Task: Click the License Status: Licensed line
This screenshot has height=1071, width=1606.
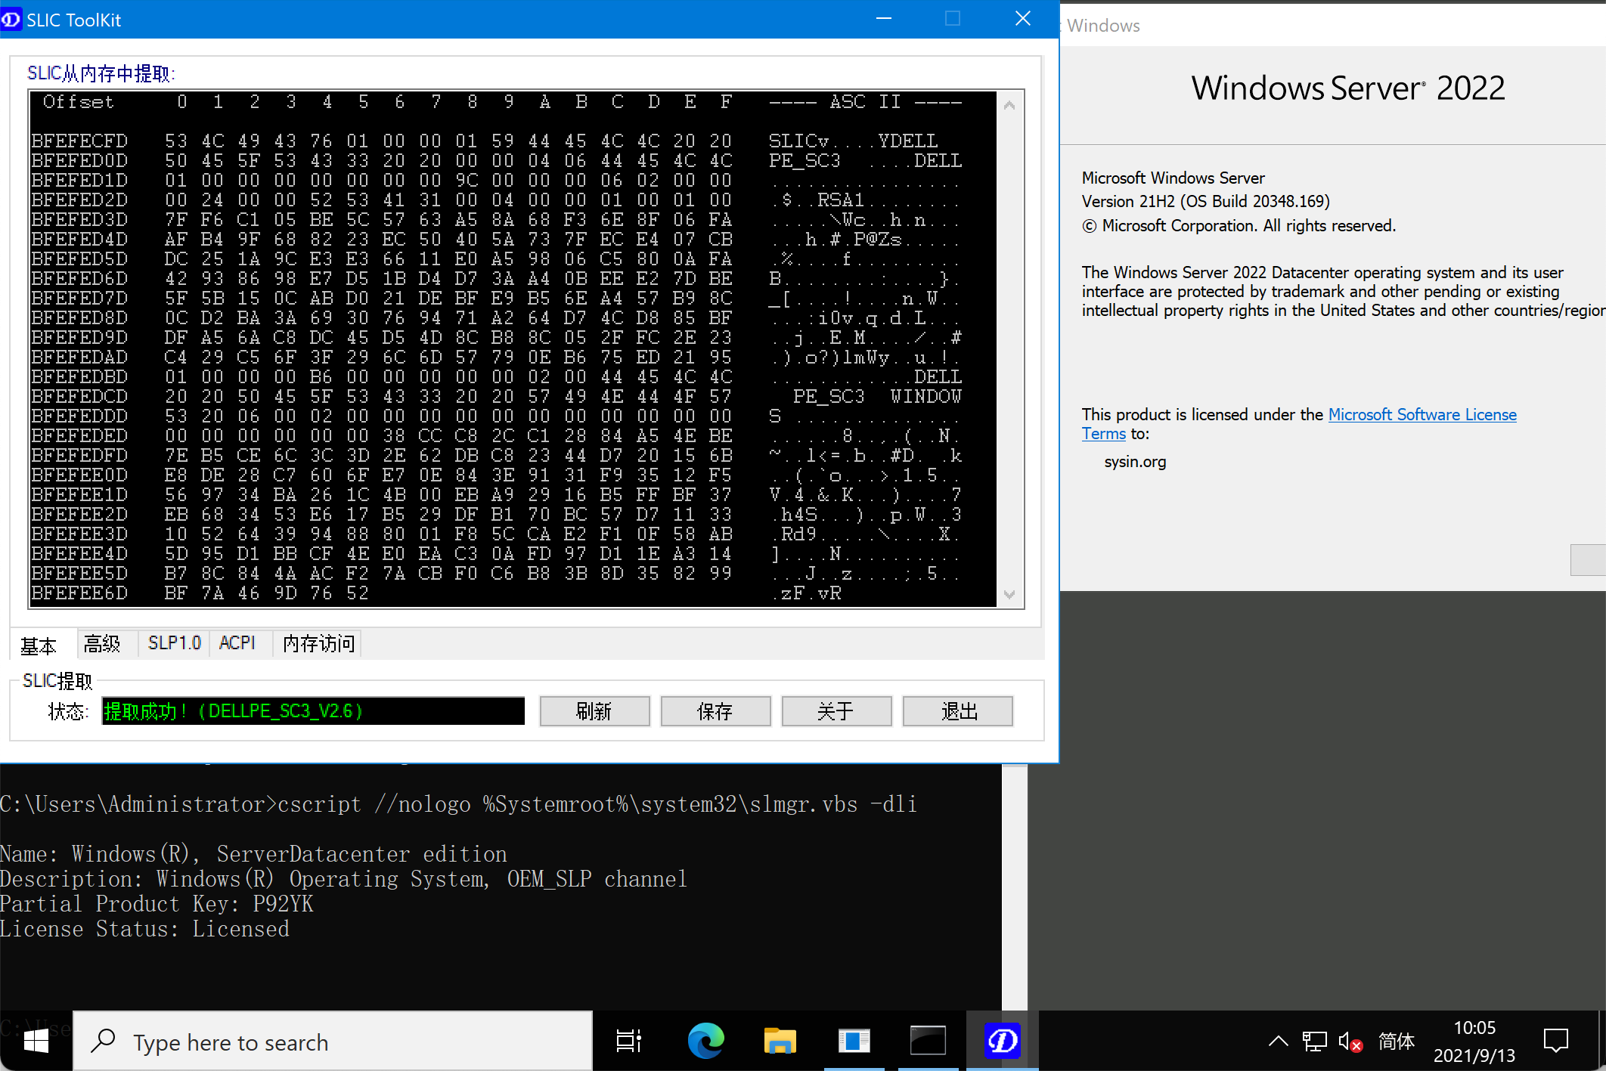Action: [144, 929]
